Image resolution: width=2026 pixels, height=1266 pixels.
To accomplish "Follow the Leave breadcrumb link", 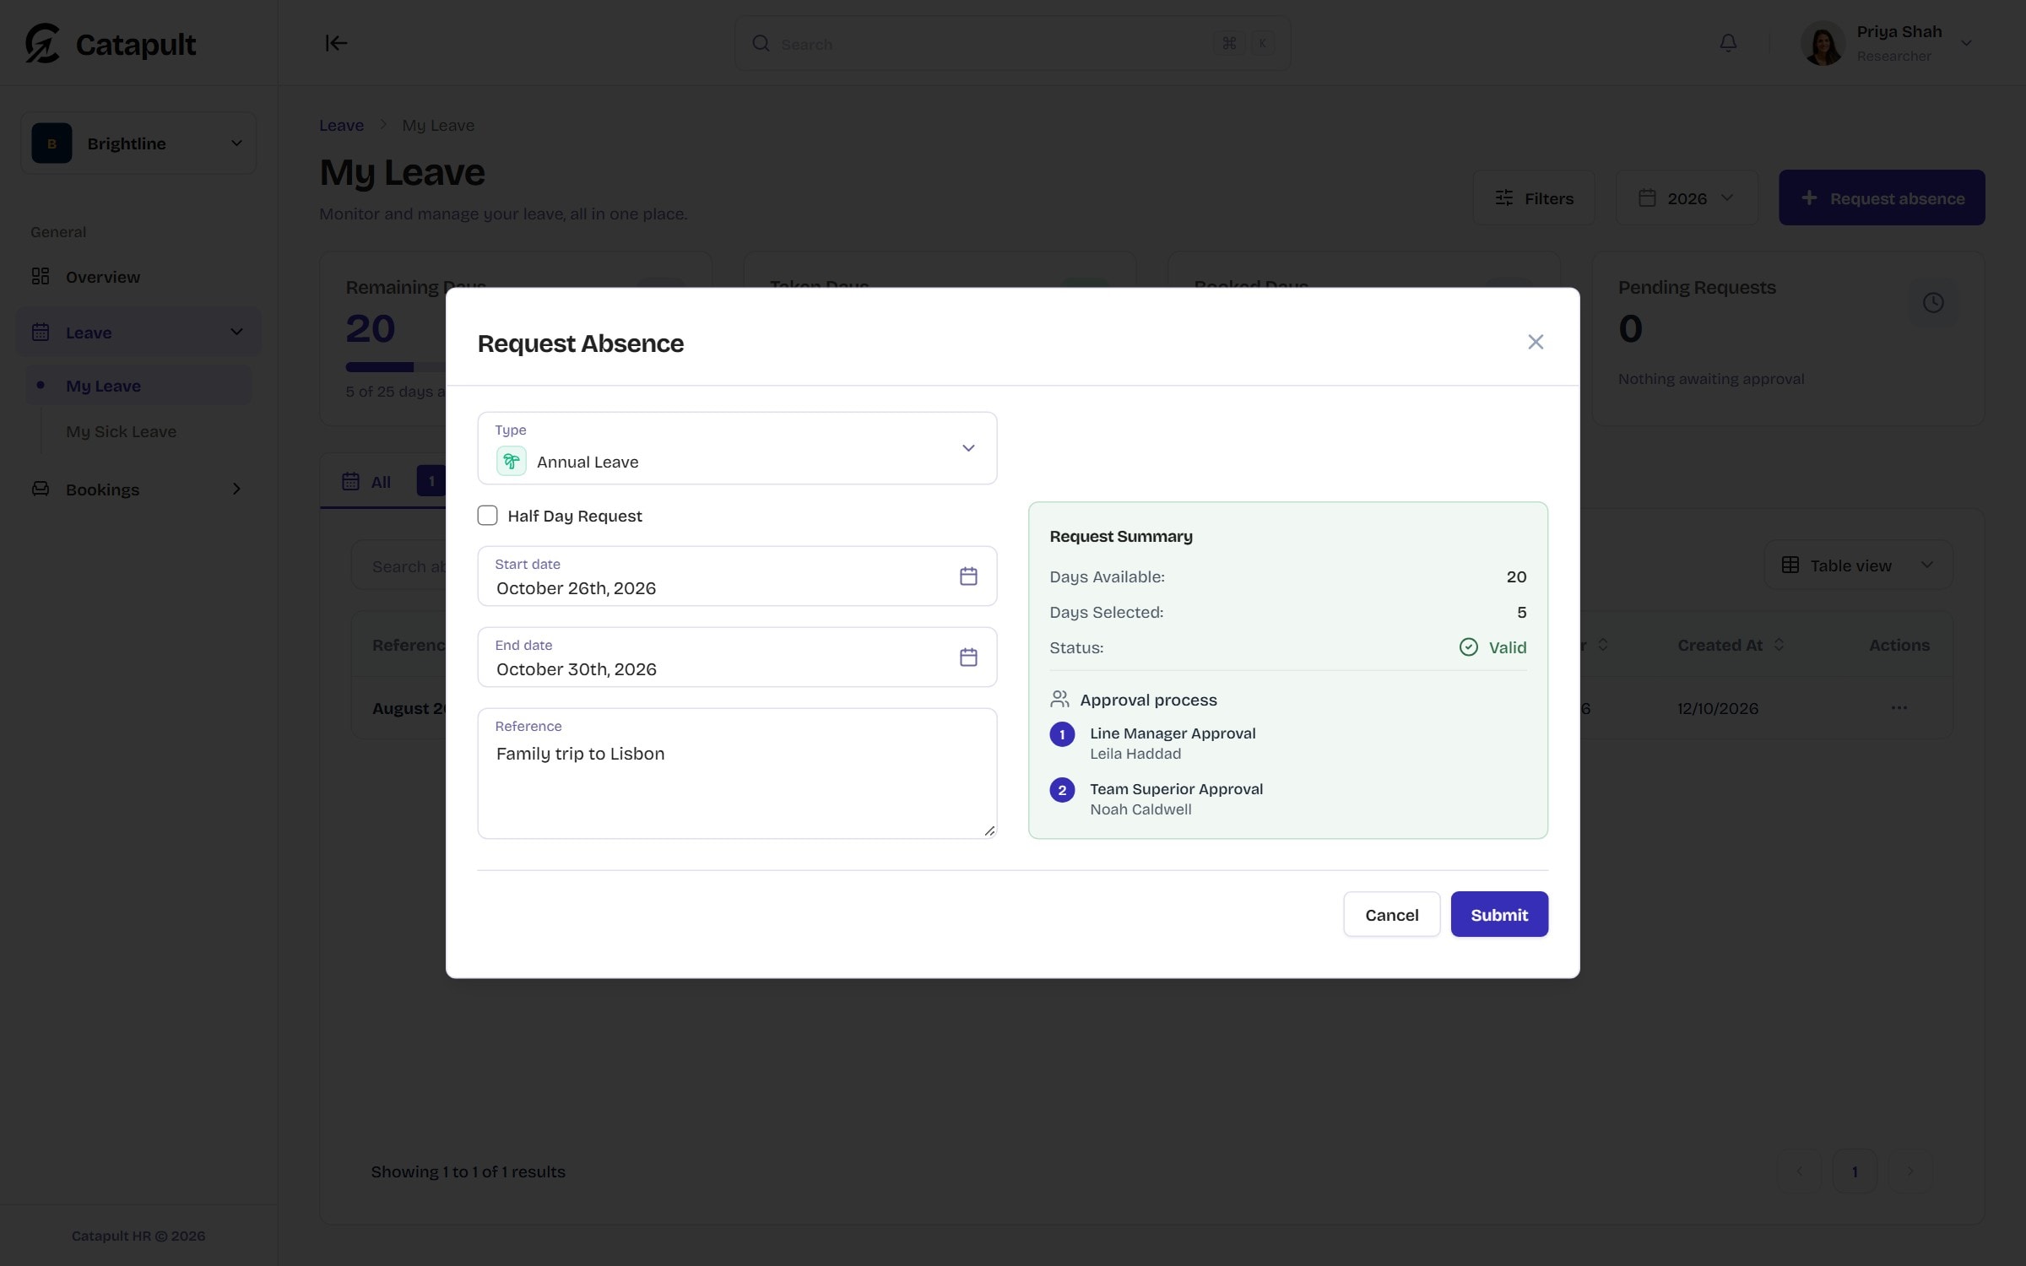I will pyautogui.click(x=341, y=125).
